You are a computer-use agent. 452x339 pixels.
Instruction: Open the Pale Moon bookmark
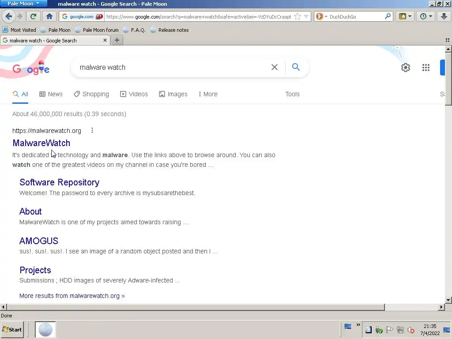pos(55,30)
